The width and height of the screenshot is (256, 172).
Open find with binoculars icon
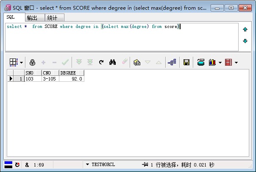click(112, 62)
